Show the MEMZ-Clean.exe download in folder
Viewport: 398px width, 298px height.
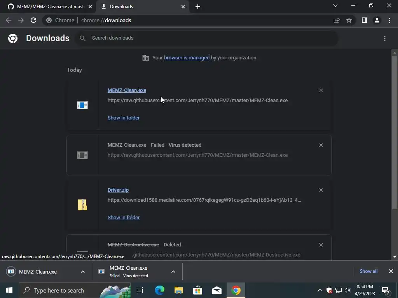(124, 118)
